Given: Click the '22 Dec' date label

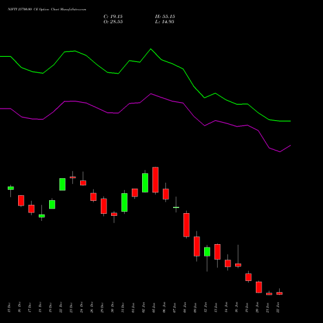Looking at the screenshot, I should click(x=61, y=307).
